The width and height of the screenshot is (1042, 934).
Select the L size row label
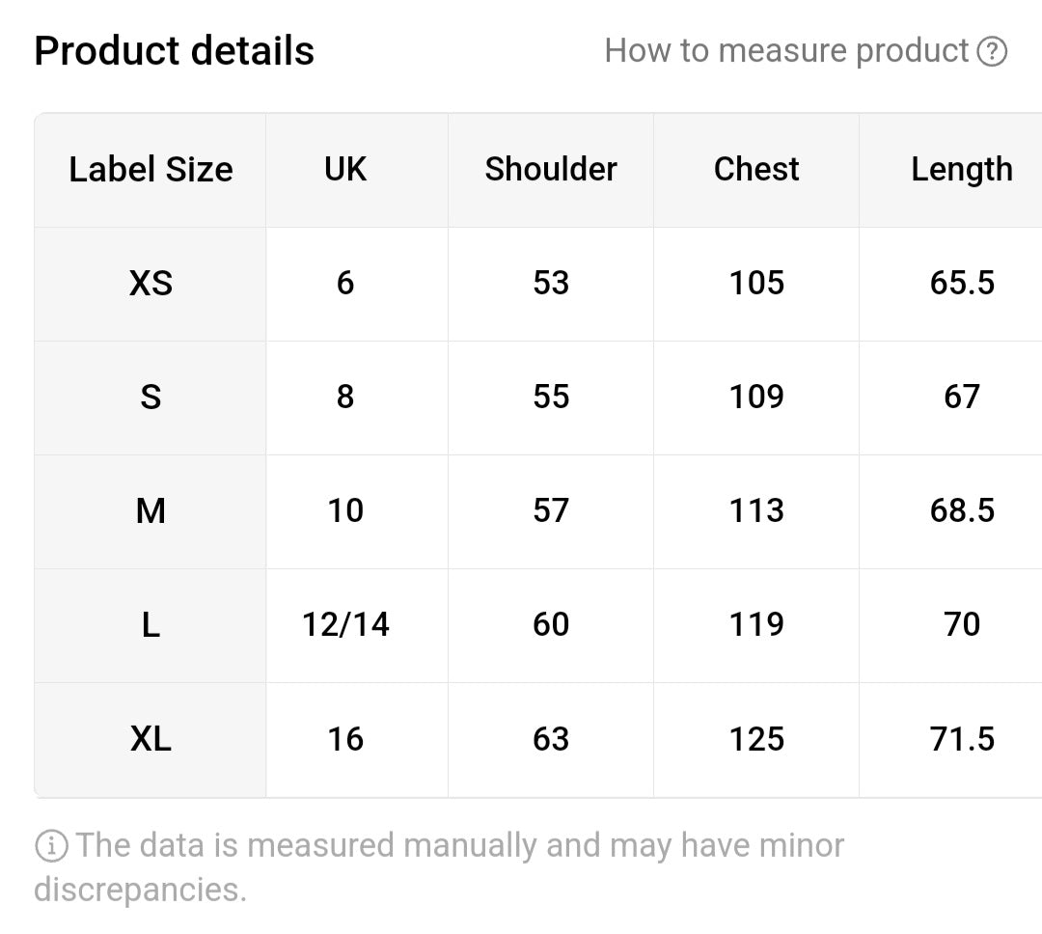(x=151, y=625)
